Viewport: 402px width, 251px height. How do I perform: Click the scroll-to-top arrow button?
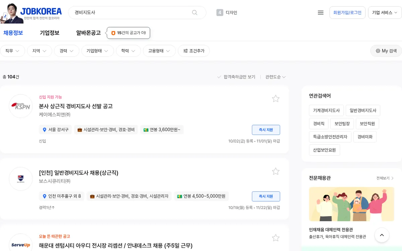382,235
